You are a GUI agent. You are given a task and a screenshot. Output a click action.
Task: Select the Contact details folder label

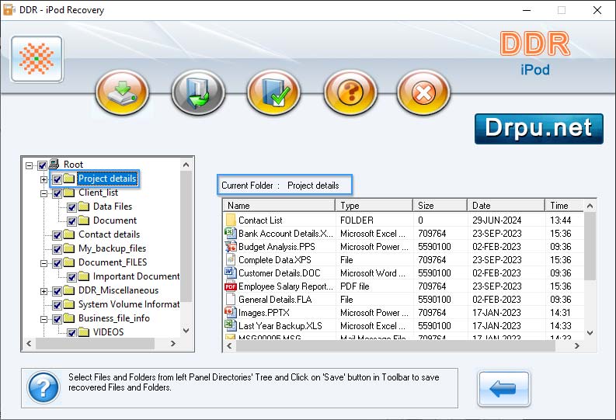[x=110, y=234]
